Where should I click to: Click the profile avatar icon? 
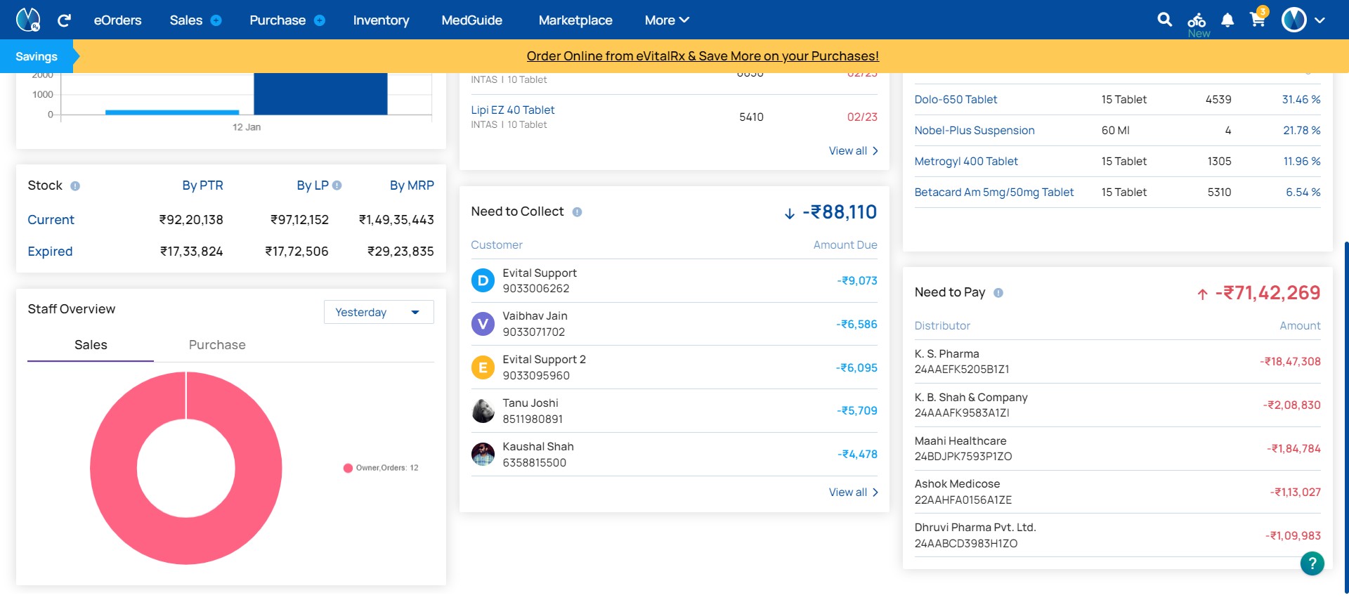click(1293, 20)
